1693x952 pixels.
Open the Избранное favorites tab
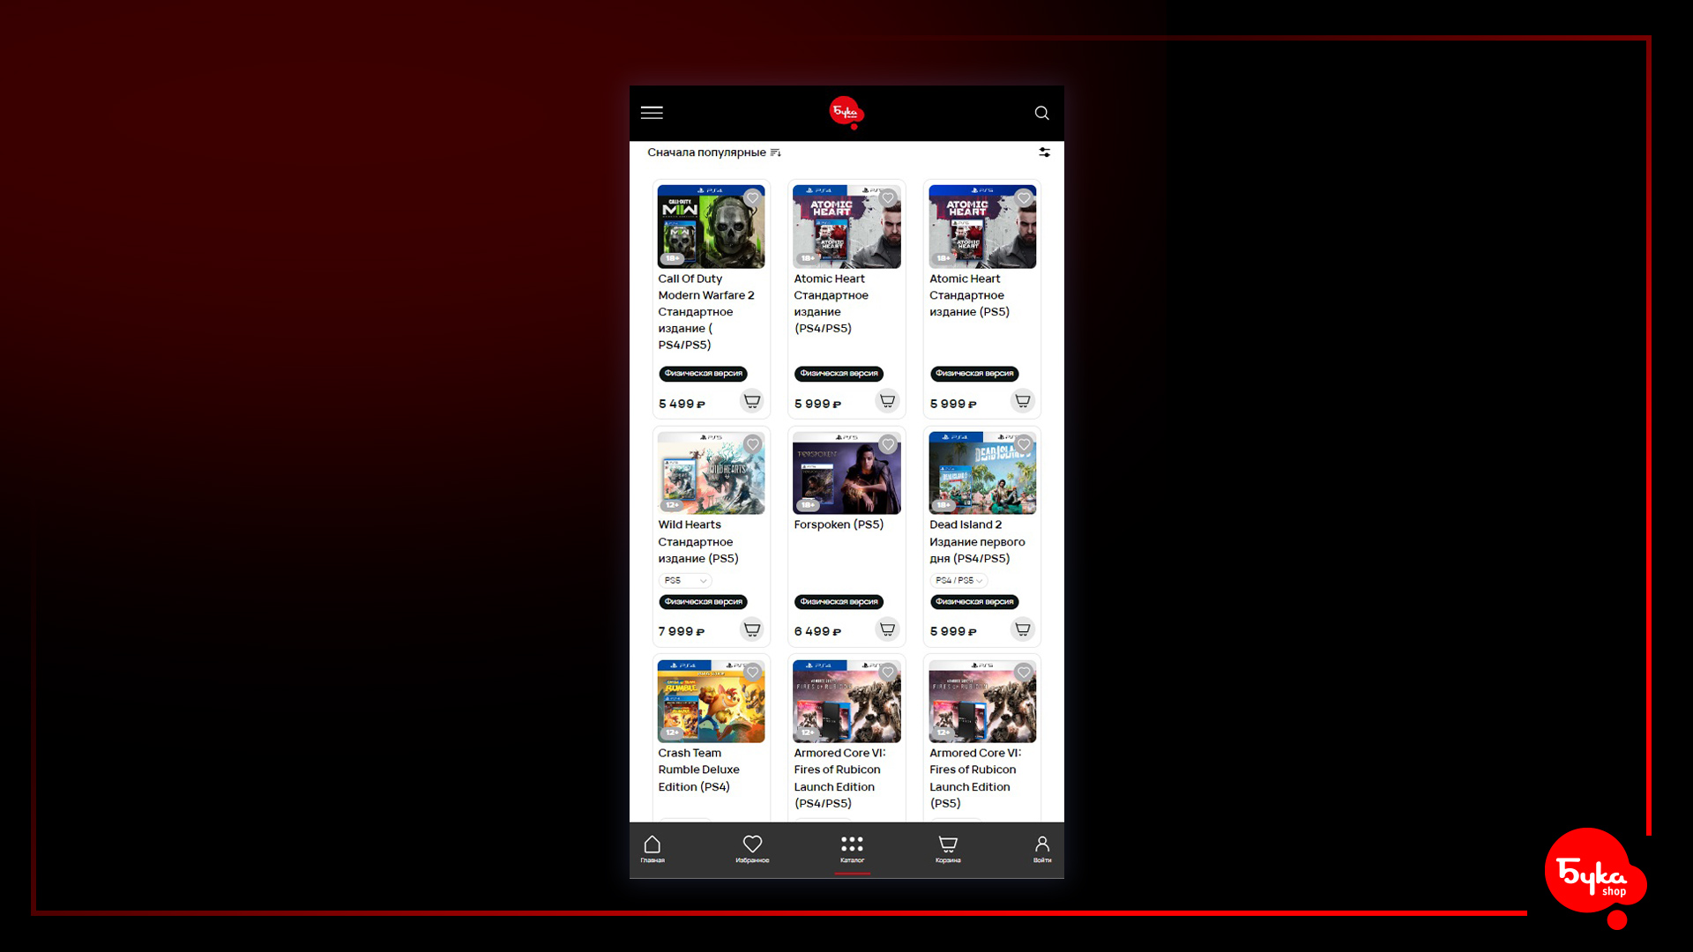[x=752, y=850]
